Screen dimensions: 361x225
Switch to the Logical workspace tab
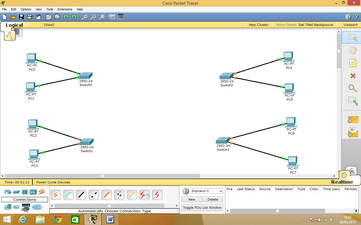point(14,25)
